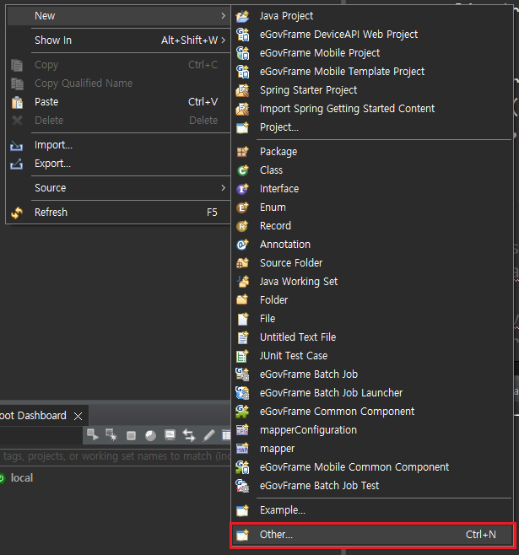Click the eGovFrame DeviceAPI Web Project icon
519x555 pixels.
click(x=242, y=35)
